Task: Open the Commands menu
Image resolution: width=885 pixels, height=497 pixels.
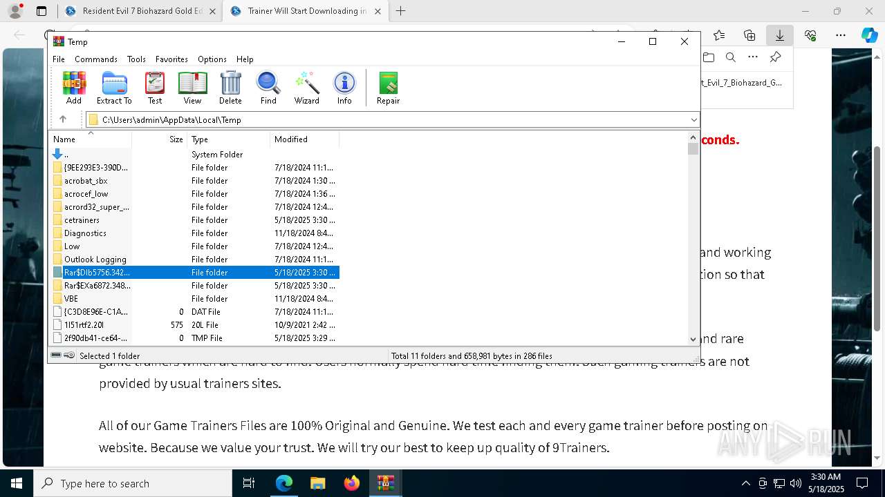Action: (x=96, y=59)
